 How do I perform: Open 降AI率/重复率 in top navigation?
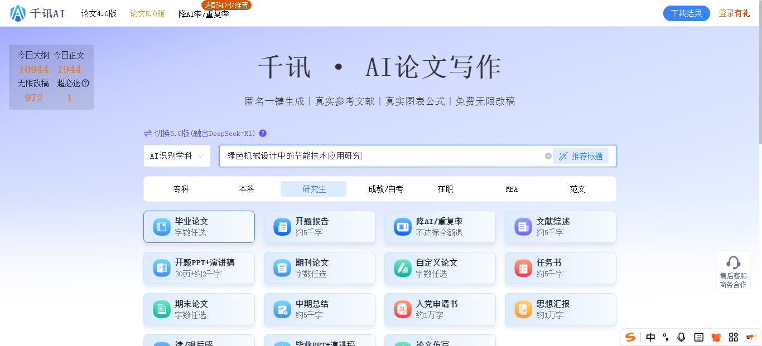204,14
